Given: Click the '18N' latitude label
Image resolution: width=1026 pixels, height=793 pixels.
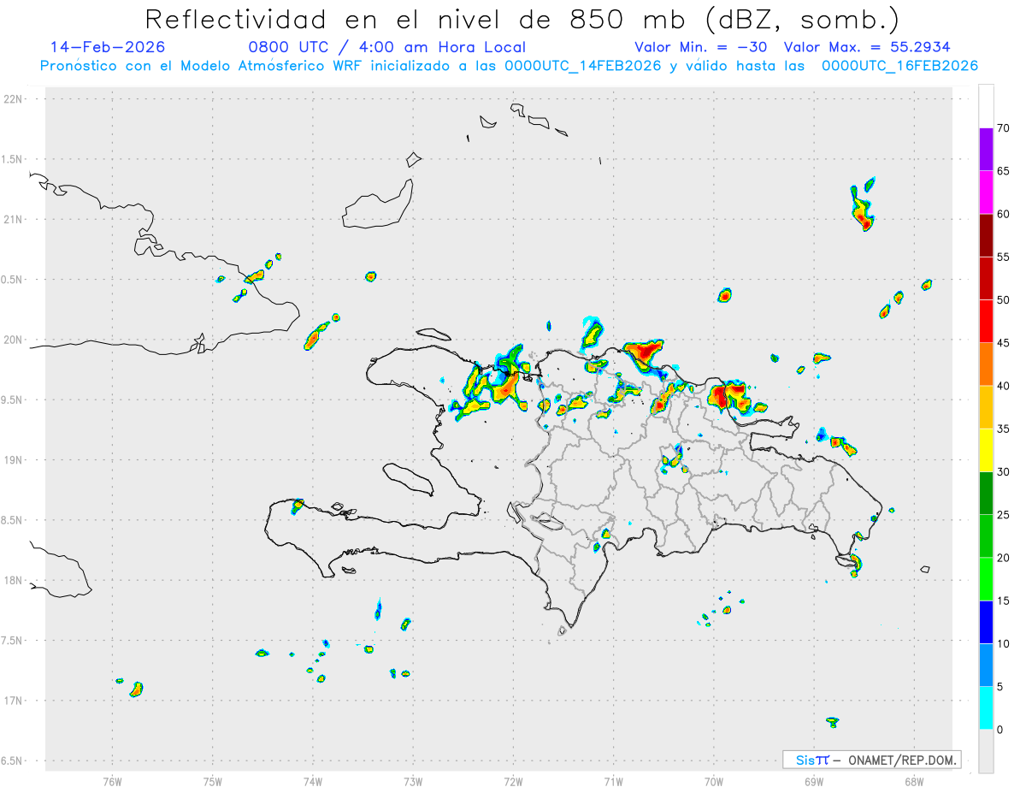Looking at the screenshot, I should (x=14, y=581).
